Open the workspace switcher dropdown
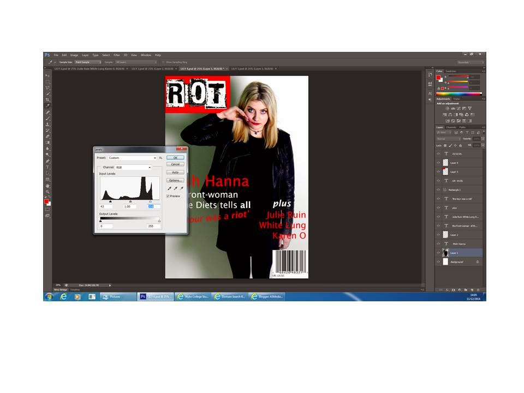This screenshot has width=524, height=393. pos(471,62)
